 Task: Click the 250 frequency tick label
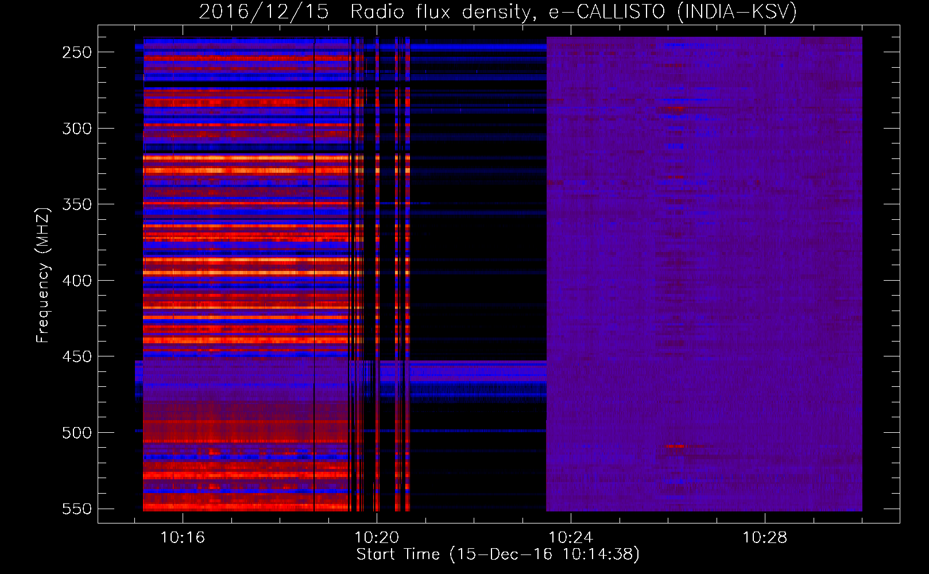pos(77,52)
